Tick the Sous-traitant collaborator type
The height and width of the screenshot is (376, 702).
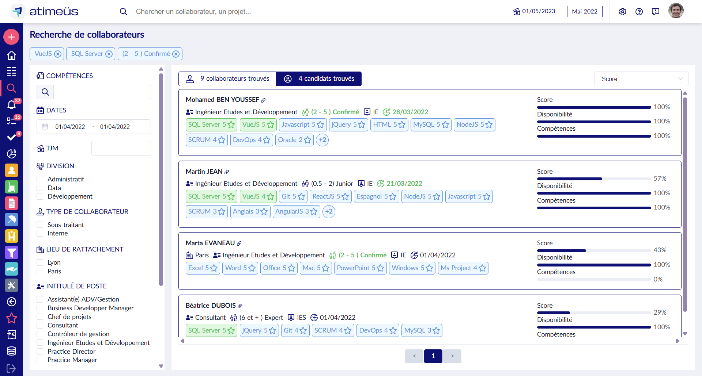(x=40, y=225)
